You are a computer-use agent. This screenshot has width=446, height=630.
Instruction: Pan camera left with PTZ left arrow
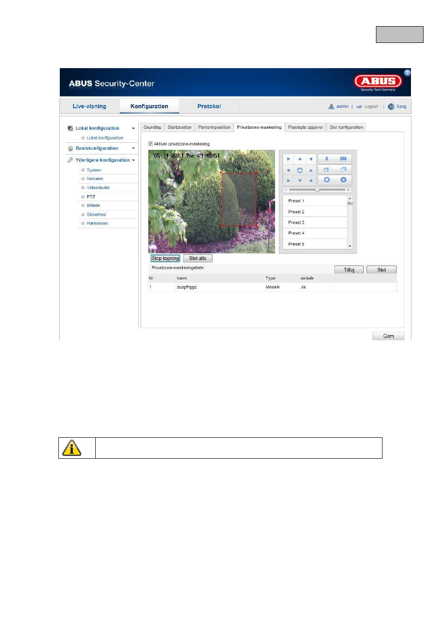(289, 170)
